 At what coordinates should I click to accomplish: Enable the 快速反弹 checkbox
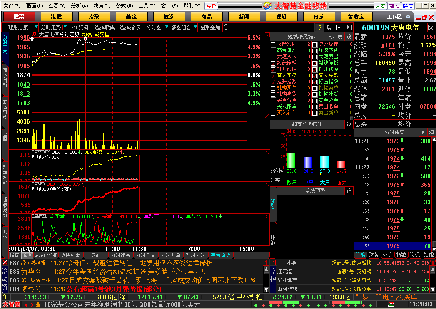tap(314, 44)
